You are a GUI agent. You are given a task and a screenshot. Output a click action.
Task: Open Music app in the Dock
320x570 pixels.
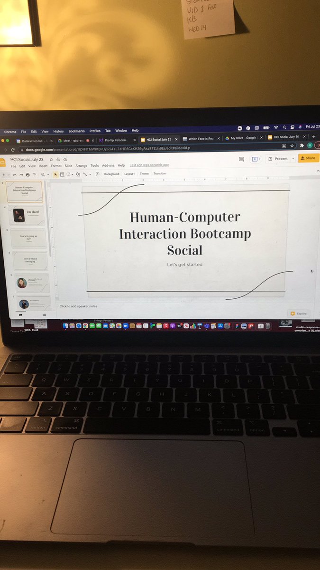[166, 326]
